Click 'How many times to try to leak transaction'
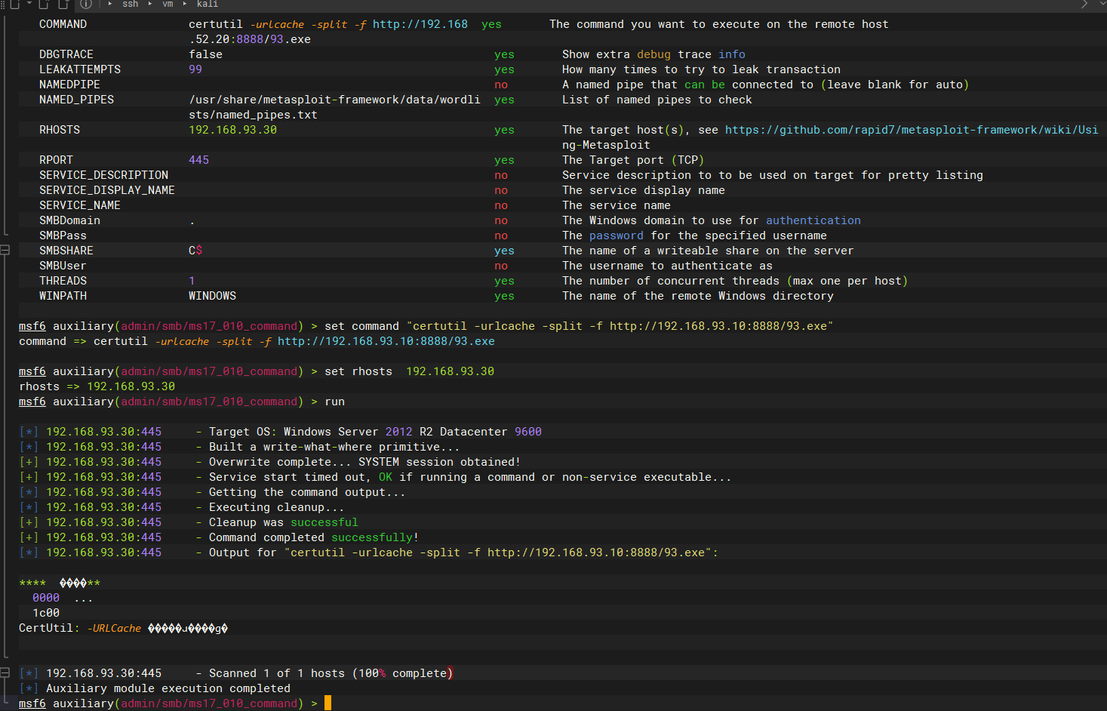 coord(701,69)
